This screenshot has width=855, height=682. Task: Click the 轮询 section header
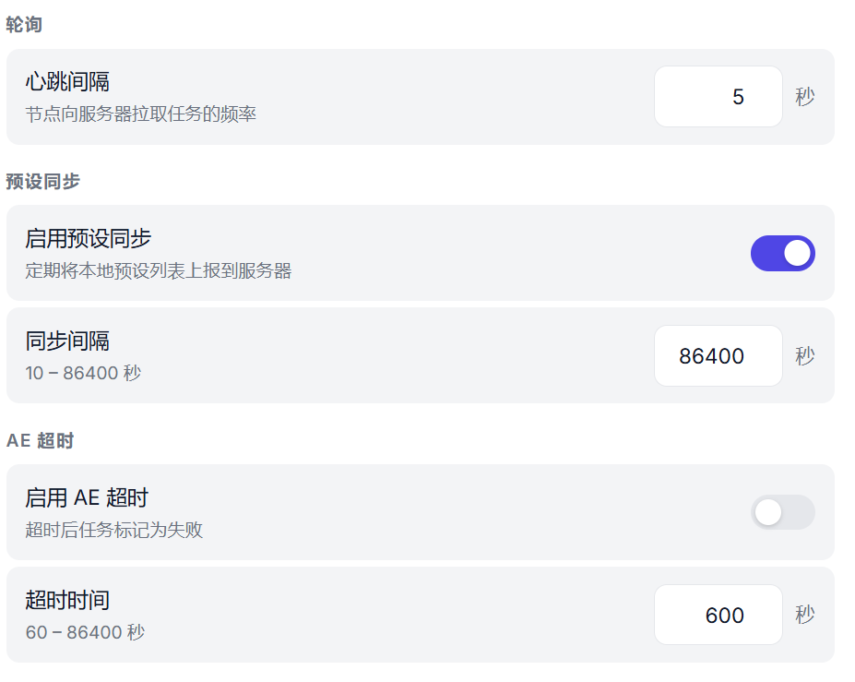(x=24, y=25)
